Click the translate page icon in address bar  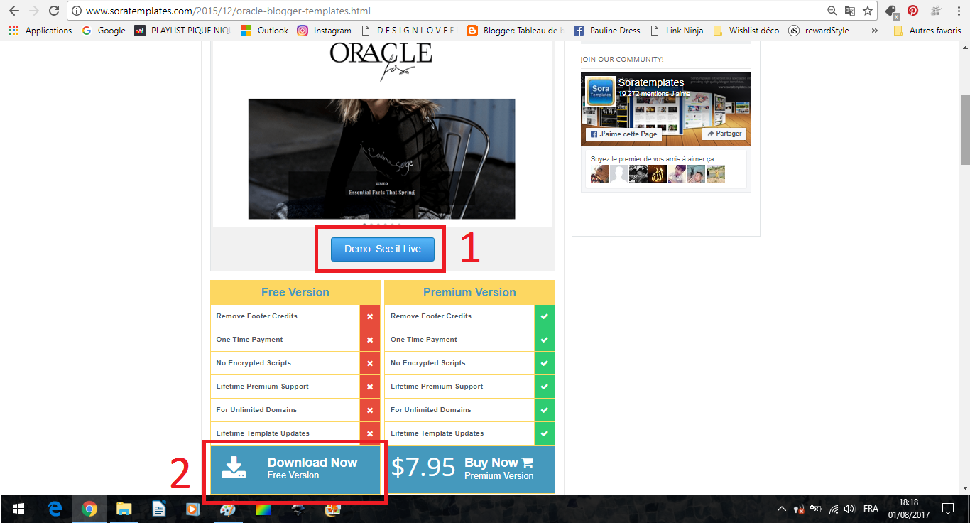(849, 11)
